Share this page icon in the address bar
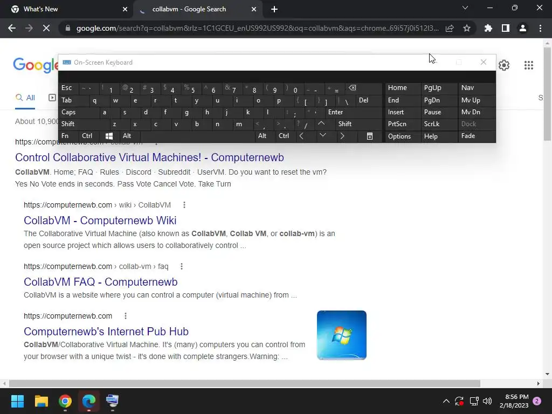552x414 pixels. point(450,28)
